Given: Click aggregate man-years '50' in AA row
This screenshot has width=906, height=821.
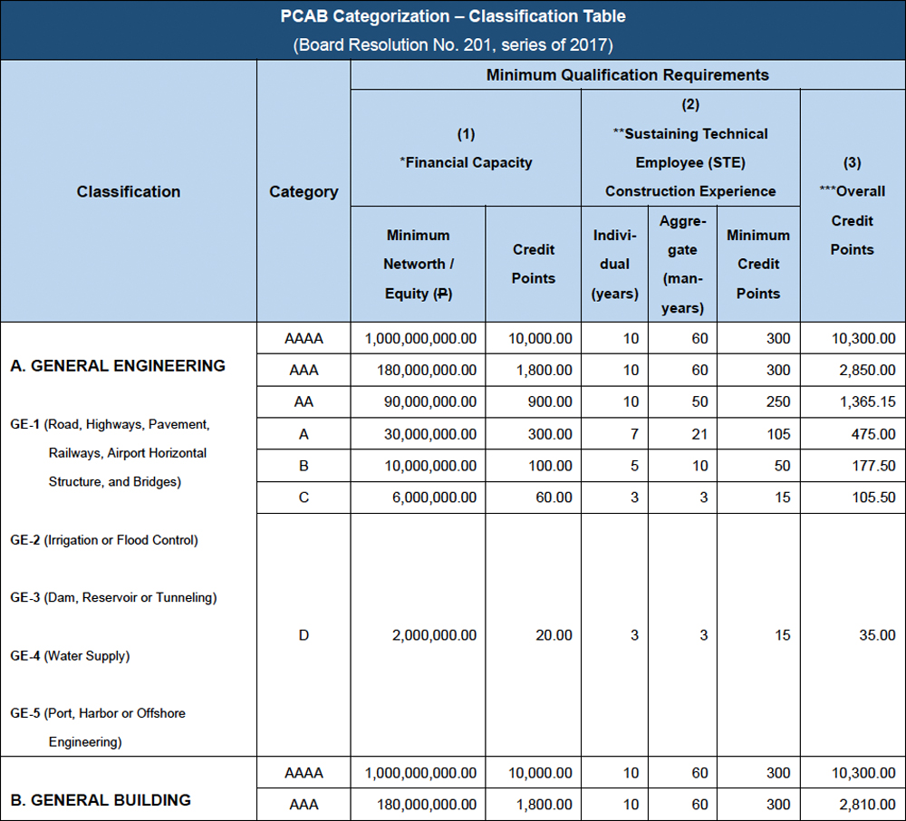Looking at the screenshot, I should point(699,402).
